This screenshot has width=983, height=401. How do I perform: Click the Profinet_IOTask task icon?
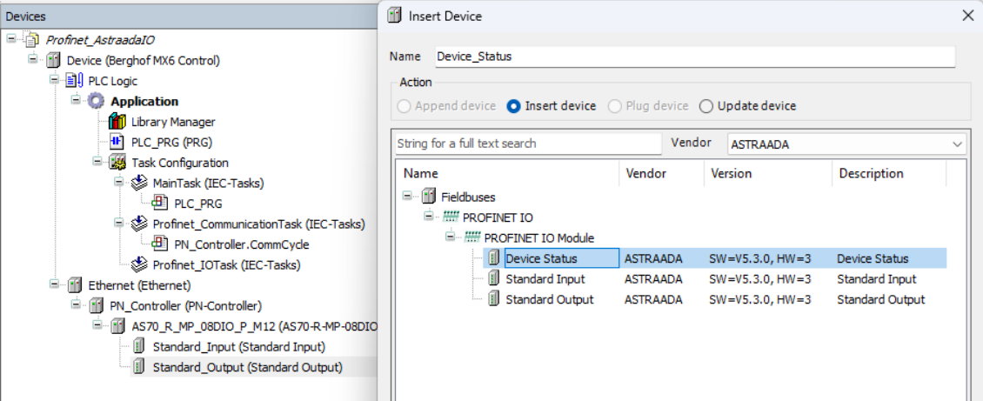click(x=139, y=264)
